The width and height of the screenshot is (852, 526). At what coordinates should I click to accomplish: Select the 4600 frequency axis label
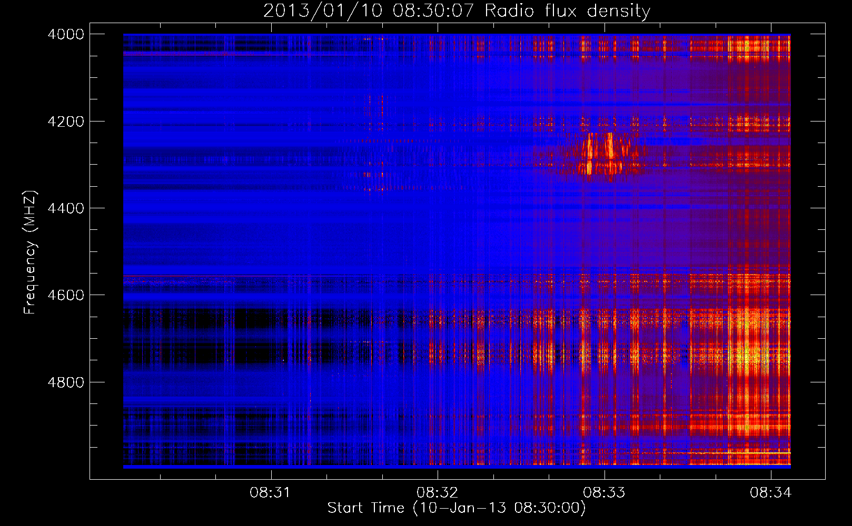[x=66, y=295]
